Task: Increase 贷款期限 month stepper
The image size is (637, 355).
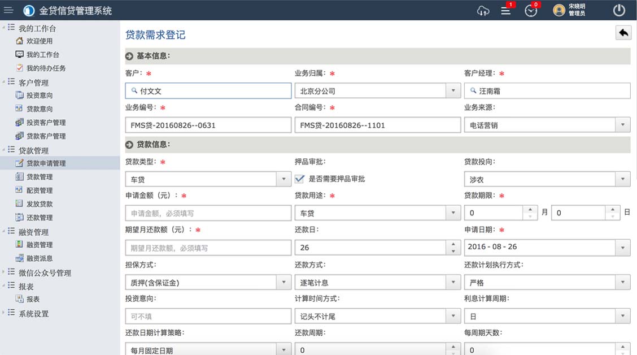Action: (530, 209)
